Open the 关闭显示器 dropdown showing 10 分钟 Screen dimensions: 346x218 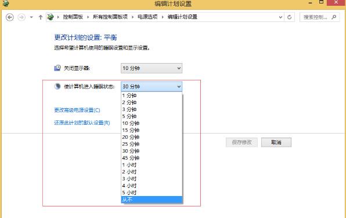[x=152, y=68]
